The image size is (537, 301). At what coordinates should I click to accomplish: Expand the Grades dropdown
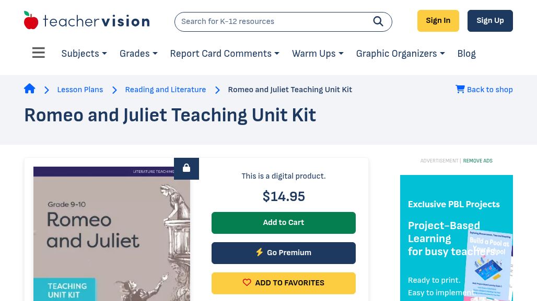(x=138, y=54)
